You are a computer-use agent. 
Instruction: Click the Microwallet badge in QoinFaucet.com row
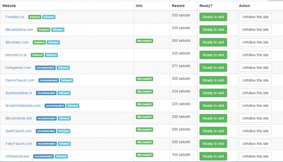[x=144, y=130]
